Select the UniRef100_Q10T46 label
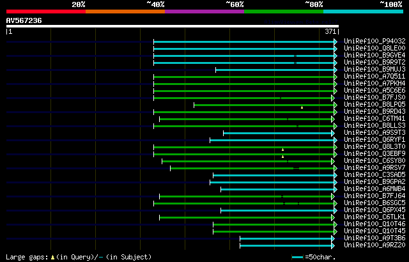This screenshot has width=409, height=262. pyautogui.click(x=374, y=224)
